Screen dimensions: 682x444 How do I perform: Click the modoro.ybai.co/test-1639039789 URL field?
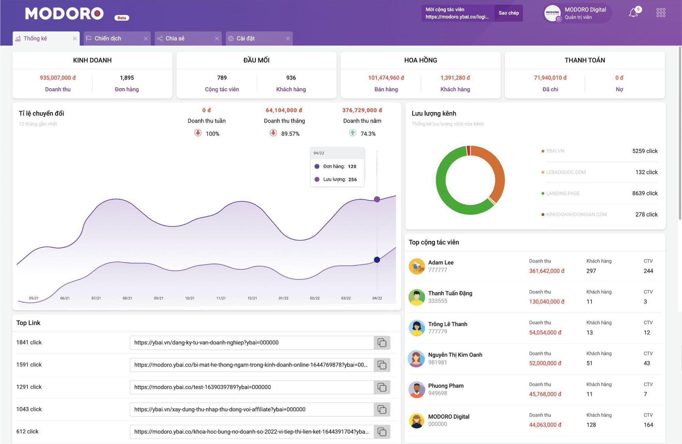coord(252,387)
